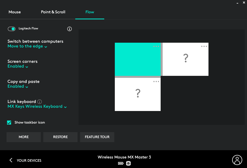
Task: Uncheck the Show taskbar icon checkbox
Action: (x=9, y=123)
